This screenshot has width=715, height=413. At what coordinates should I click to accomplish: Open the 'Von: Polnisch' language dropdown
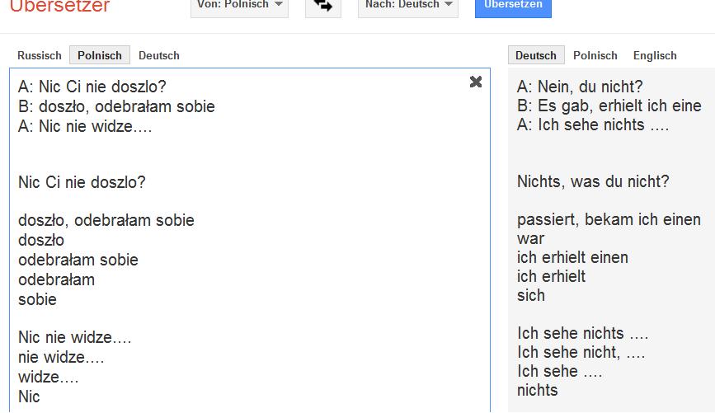(239, 5)
